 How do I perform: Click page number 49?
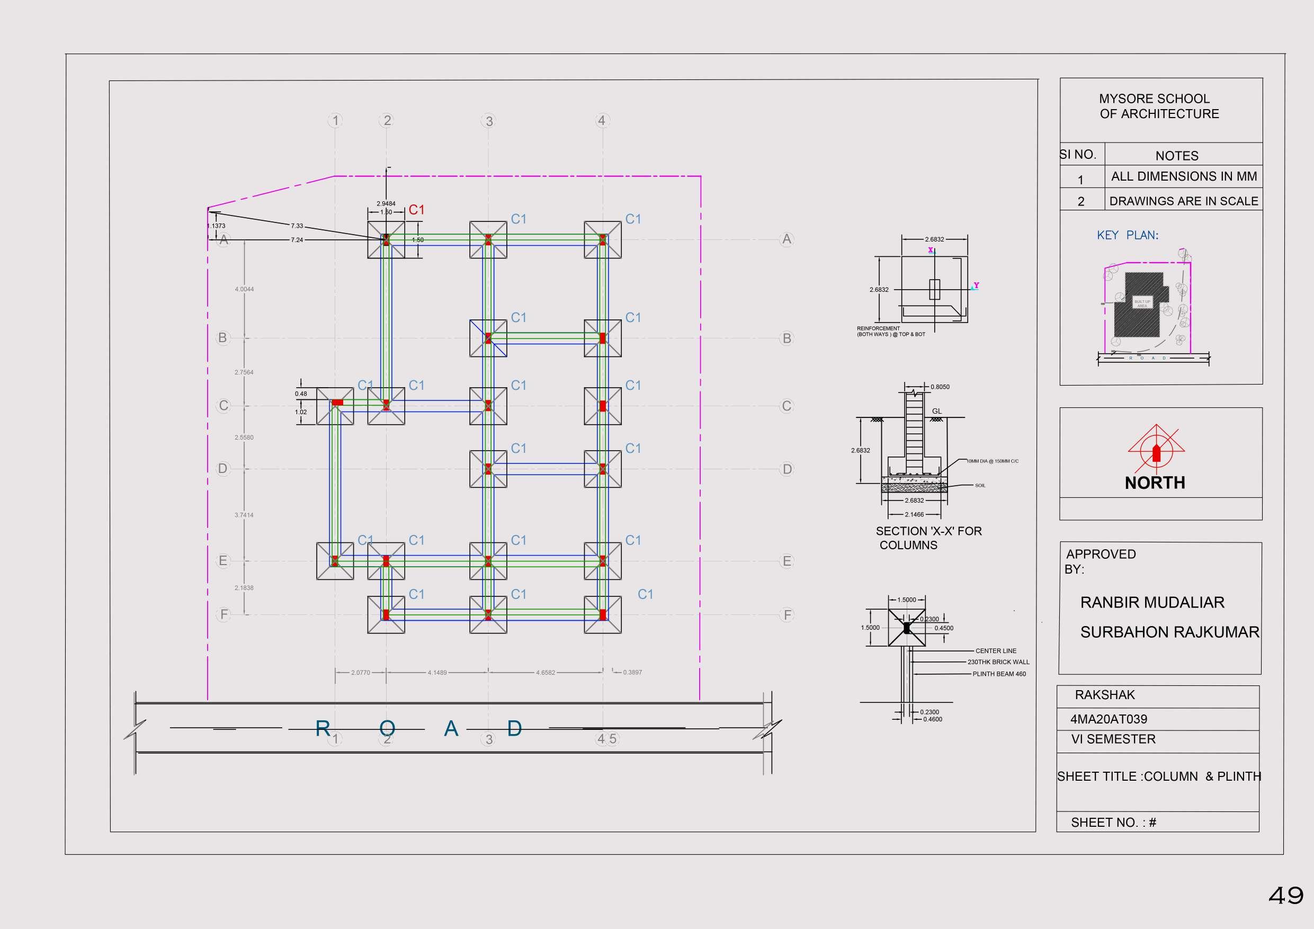pos(1285,896)
